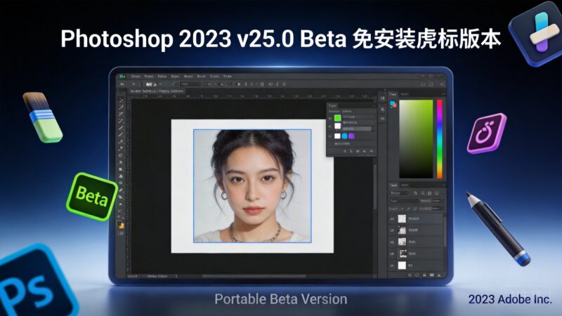The height and width of the screenshot is (316, 562).
Task: Click the magnifier icon in the options bar
Action: [x=262, y=84]
